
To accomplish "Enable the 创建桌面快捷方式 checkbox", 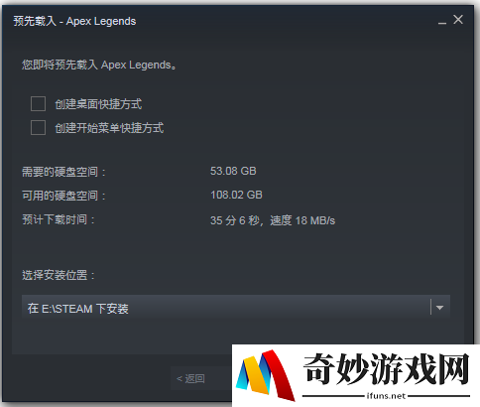I will (38, 103).
